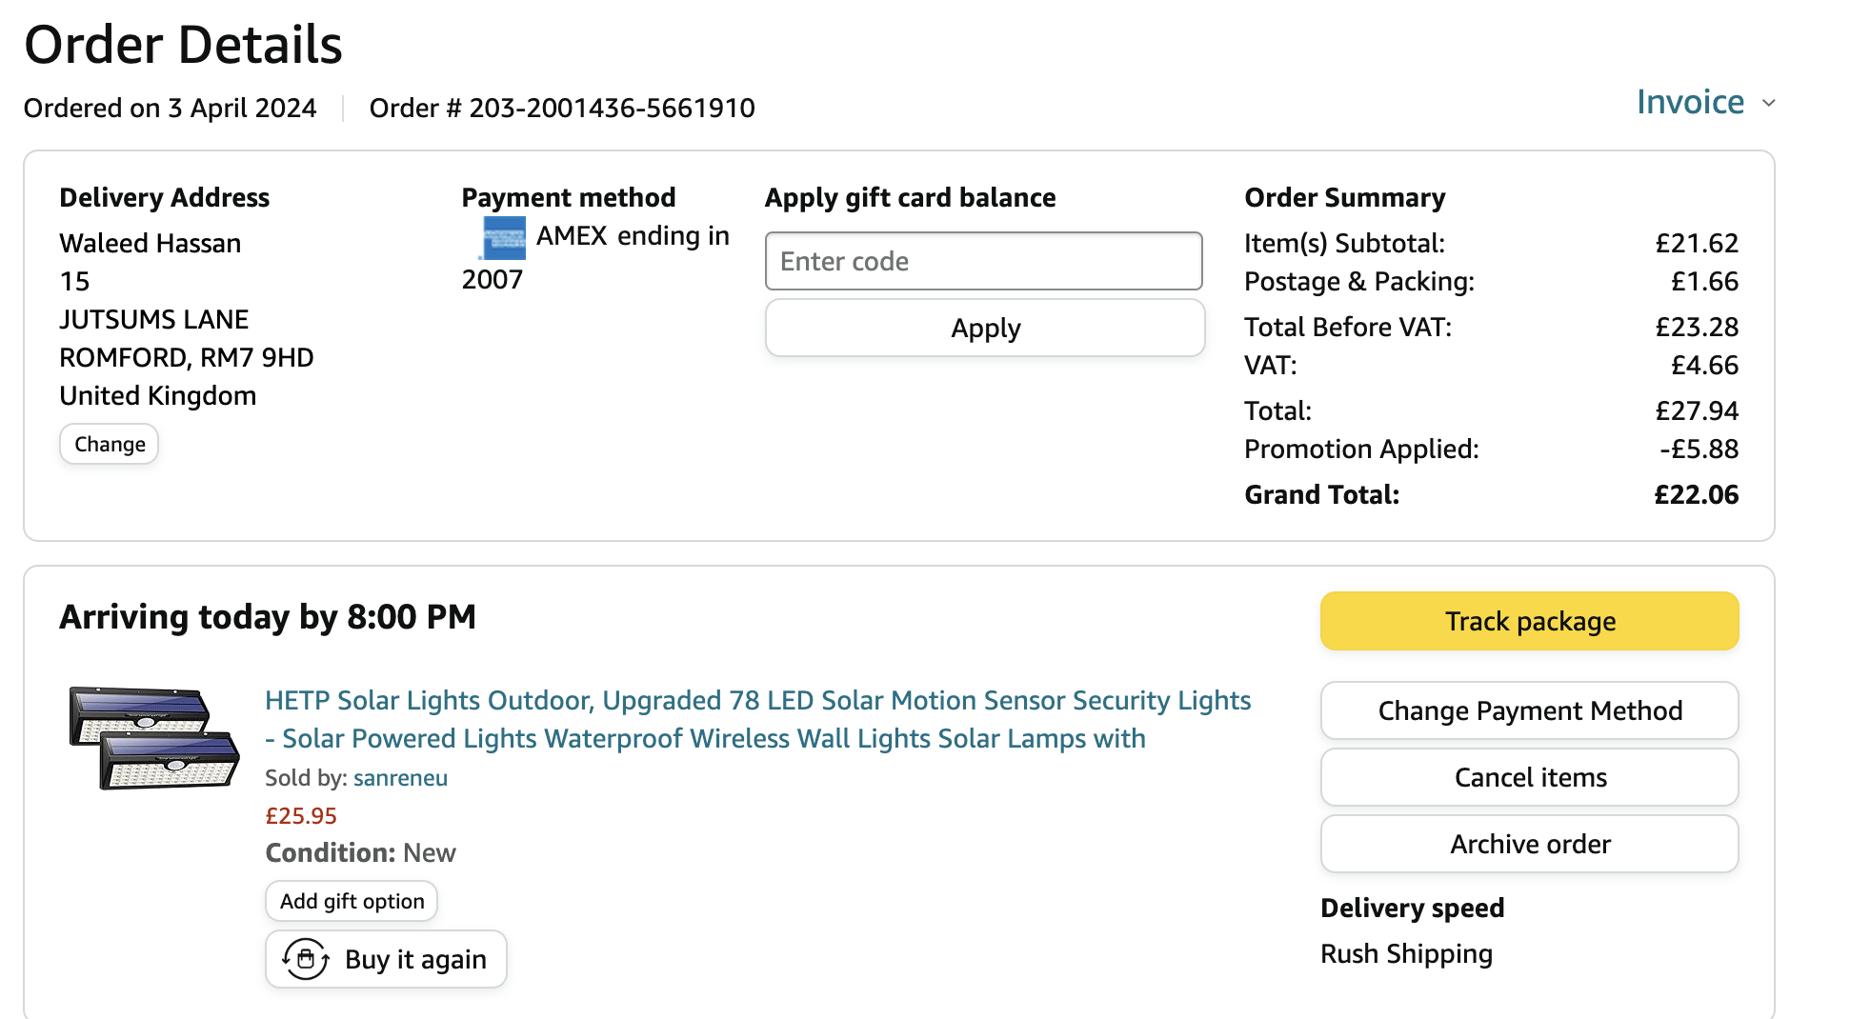Screen dimensions: 1850x1019
Task: Archive this order
Action: point(1529,844)
